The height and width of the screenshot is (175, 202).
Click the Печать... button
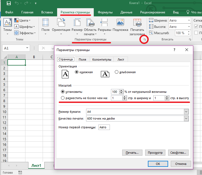132,153
